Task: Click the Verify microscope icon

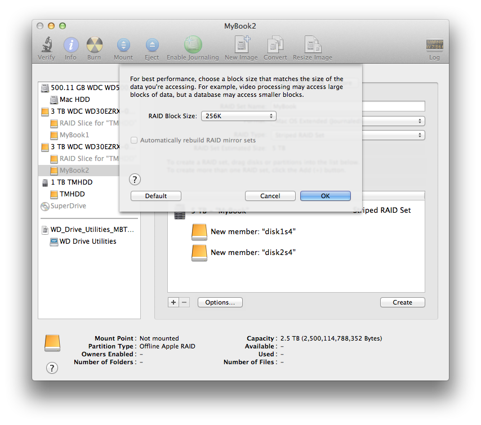Action: 47,45
